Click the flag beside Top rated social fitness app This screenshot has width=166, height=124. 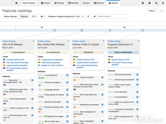[x=4, y=62]
